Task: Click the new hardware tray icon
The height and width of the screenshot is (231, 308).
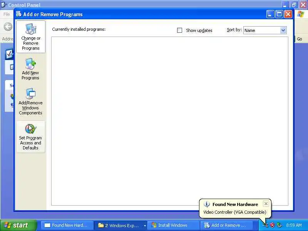Action: tap(265, 225)
